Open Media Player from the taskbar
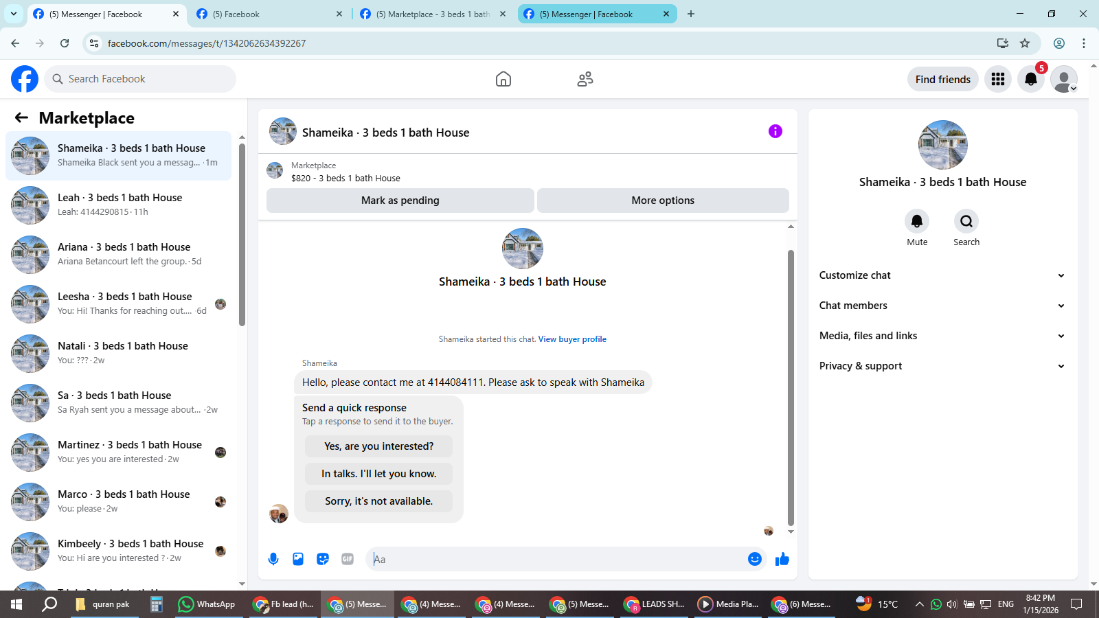The width and height of the screenshot is (1099, 618). pos(729,604)
